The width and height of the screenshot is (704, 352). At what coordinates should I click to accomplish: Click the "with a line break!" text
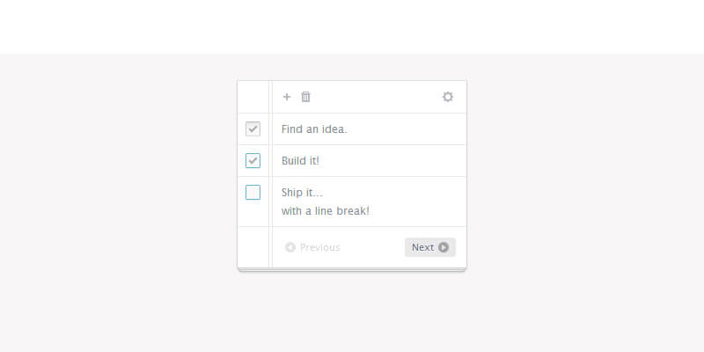point(326,211)
